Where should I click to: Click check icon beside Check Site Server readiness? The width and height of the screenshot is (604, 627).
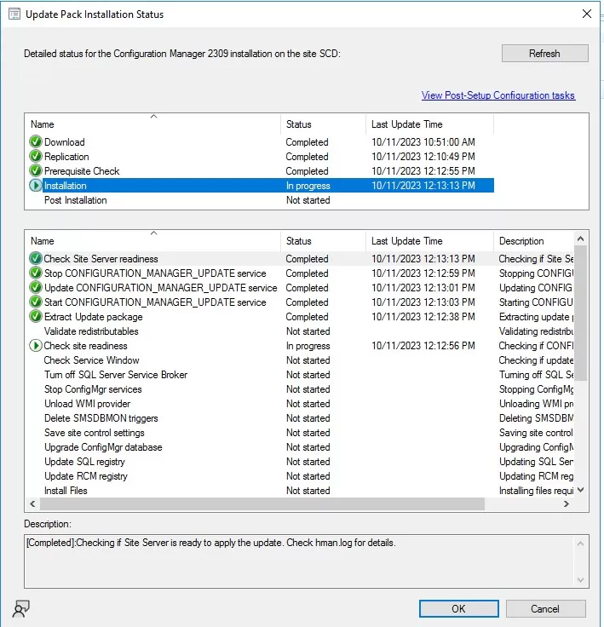(36, 259)
